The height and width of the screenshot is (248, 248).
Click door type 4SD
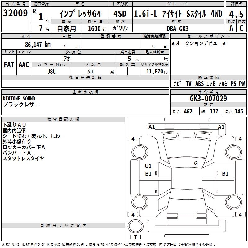pyautogui.click(x=120, y=14)
